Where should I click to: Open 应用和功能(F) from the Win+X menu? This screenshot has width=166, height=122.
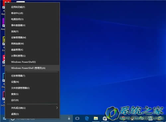[32, 7]
